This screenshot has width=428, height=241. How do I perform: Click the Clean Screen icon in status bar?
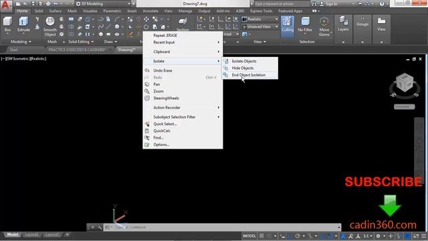[x=416, y=236]
